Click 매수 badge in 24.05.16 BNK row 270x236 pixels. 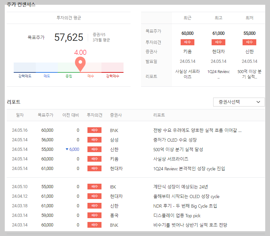[94, 130]
